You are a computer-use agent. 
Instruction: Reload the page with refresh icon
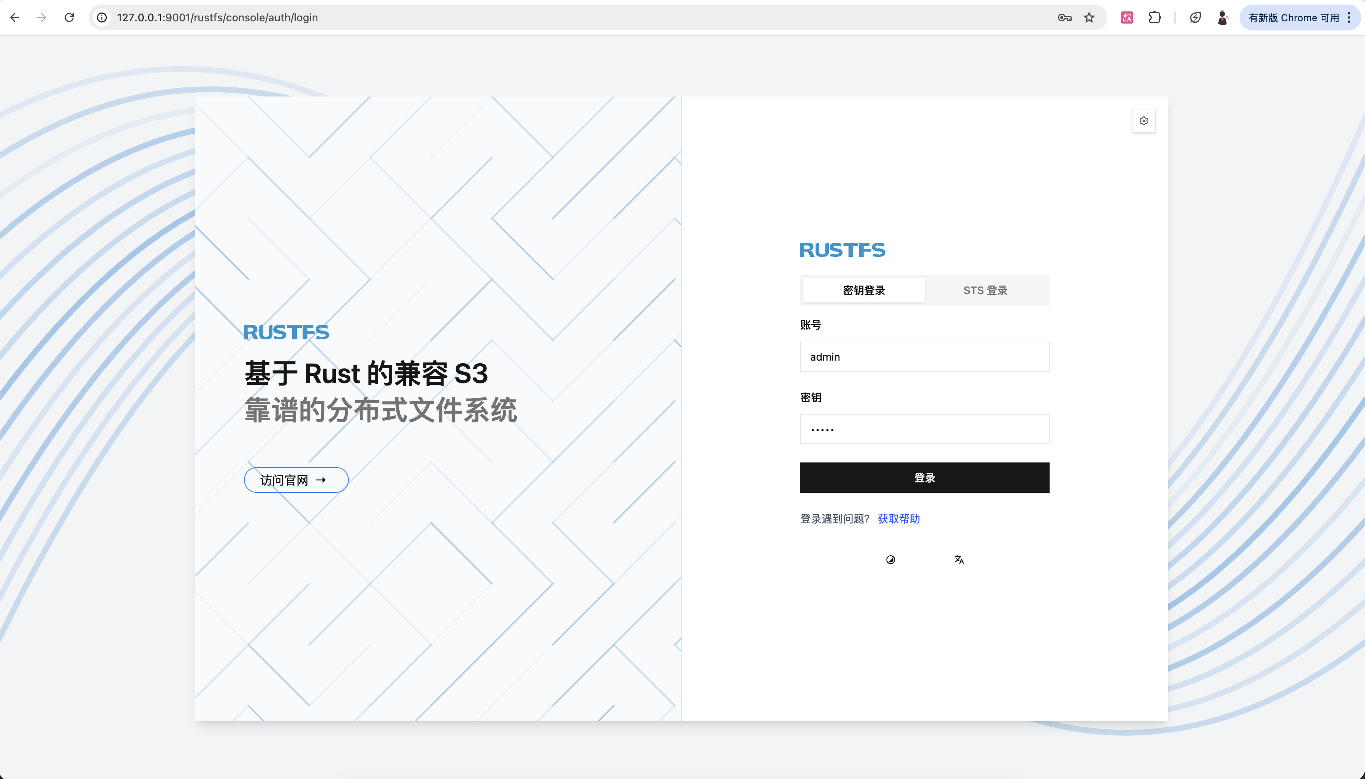pos(69,17)
